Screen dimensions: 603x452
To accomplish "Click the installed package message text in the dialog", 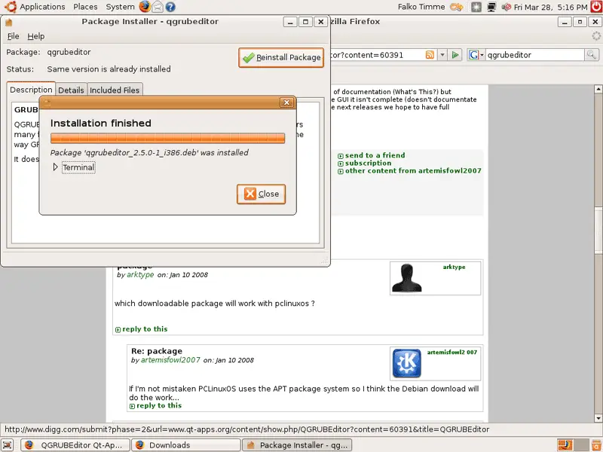I will [x=149, y=153].
